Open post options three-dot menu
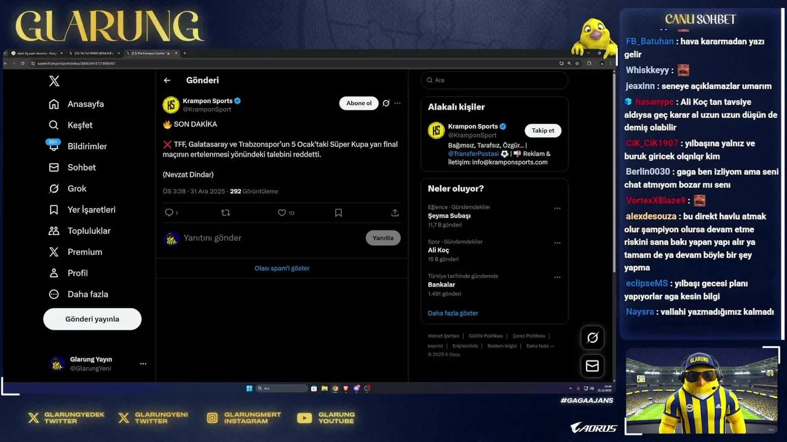Screen dimensions: 787x442 pyautogui.click(x=398, y=103)
